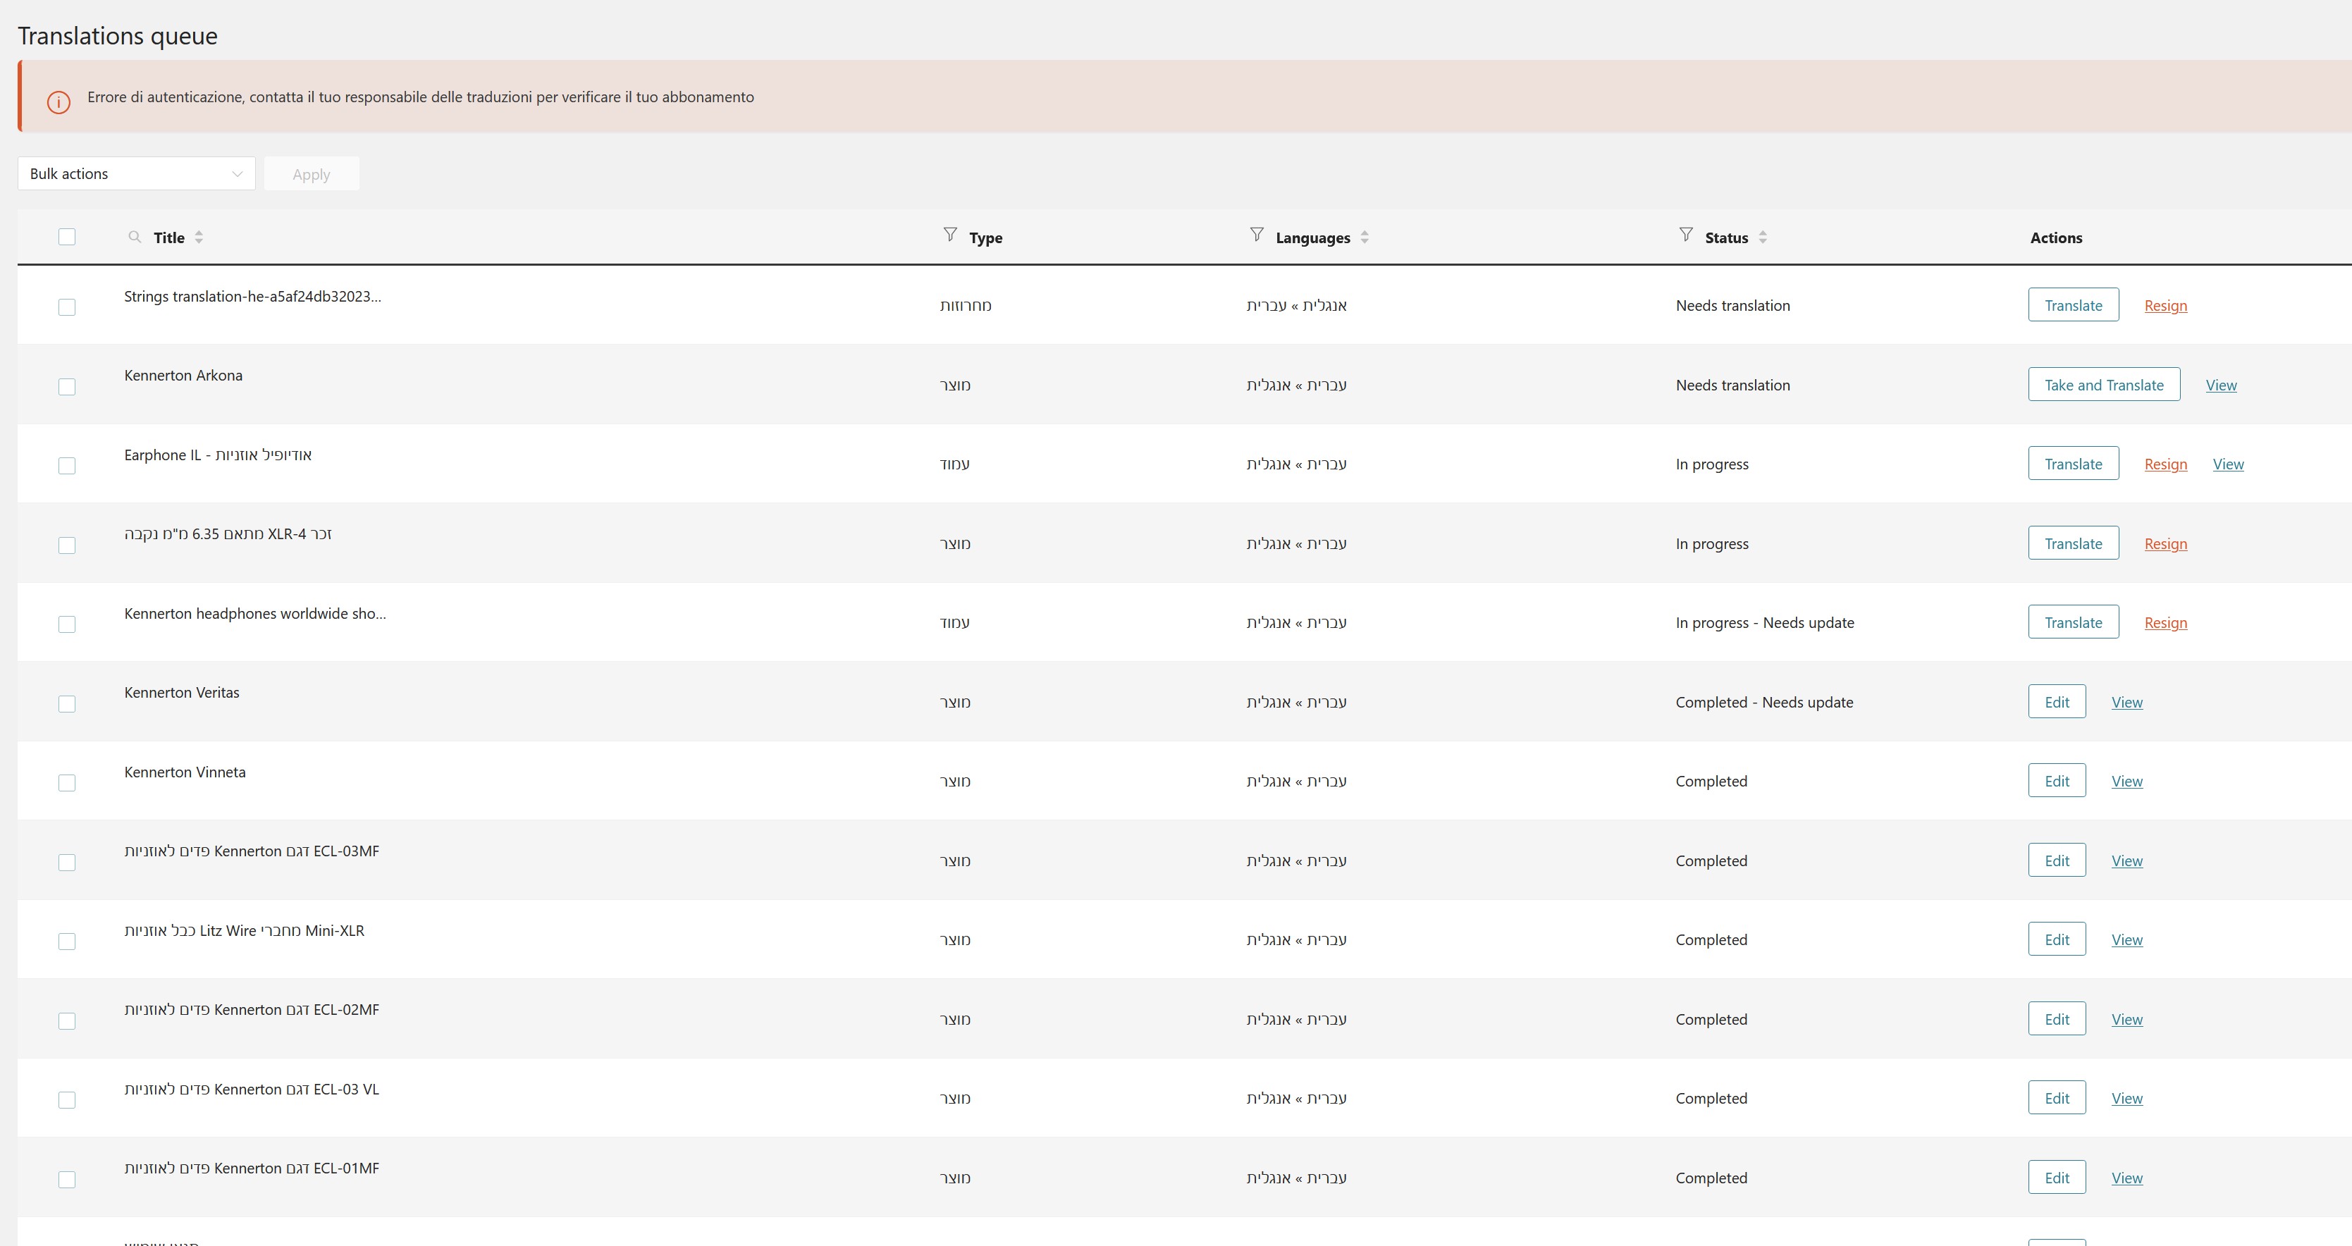The height and width of the screenshot is (1246, 2352).
Task: Open the Languages column filter icon
Action: [x=1256, y=235]
